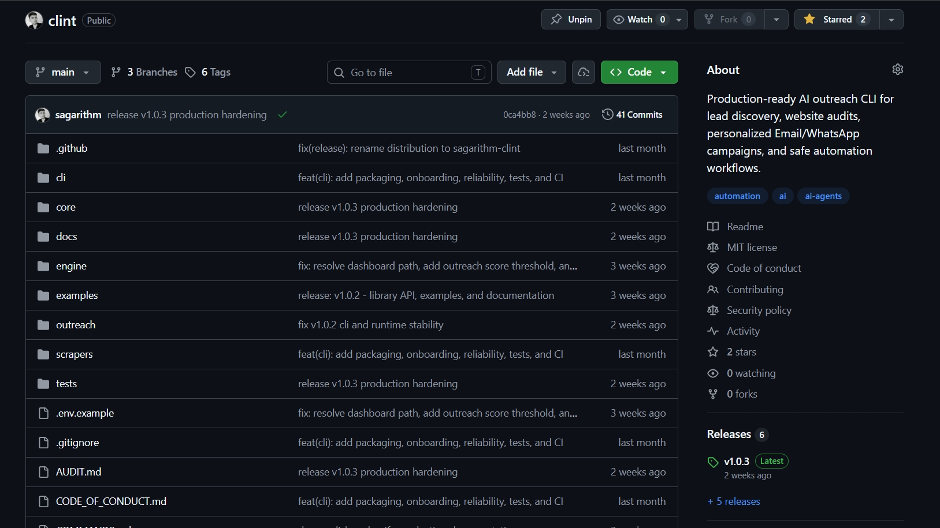Click the tag icon next to 6 Tags
The height and width of the screenshot is (528, 940).
pos(190,72)
